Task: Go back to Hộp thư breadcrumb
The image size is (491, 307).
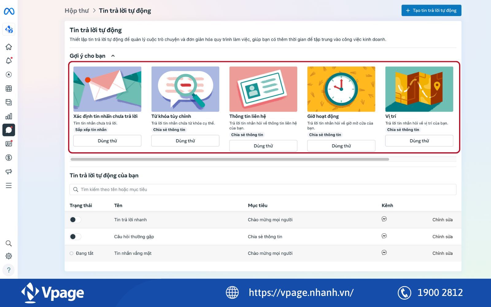Action: coord(77,11)
